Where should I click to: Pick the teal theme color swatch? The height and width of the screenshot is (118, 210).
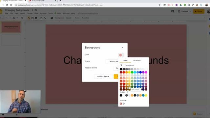pos(143,95)
